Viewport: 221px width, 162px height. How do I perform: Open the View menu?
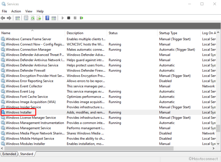[29, 11]
